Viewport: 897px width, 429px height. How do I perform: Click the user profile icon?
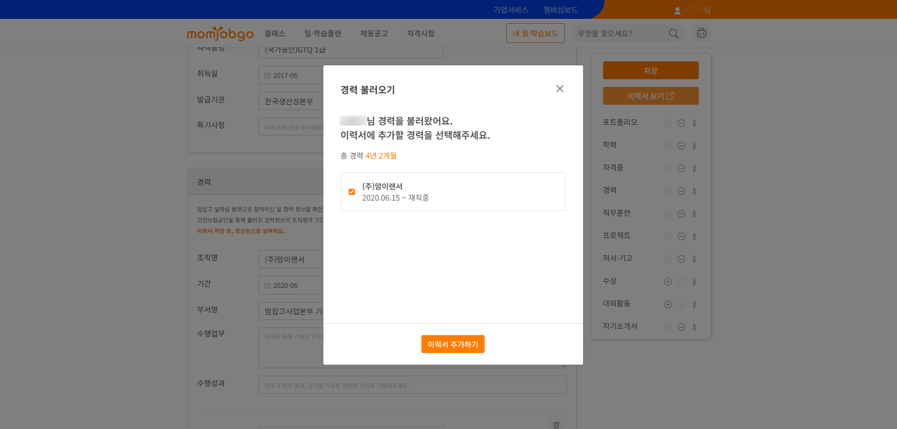(677, 10)
